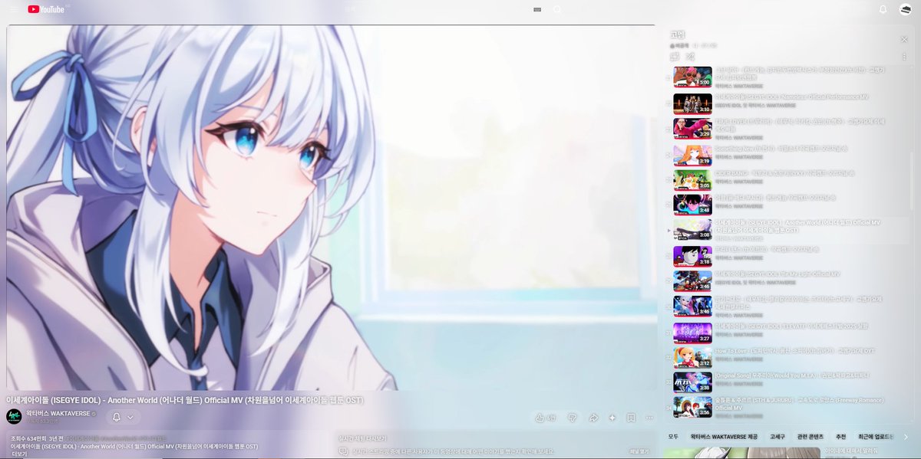Click the live chat replay message icon
Viewport: 921px width, 459px height.
343,451
